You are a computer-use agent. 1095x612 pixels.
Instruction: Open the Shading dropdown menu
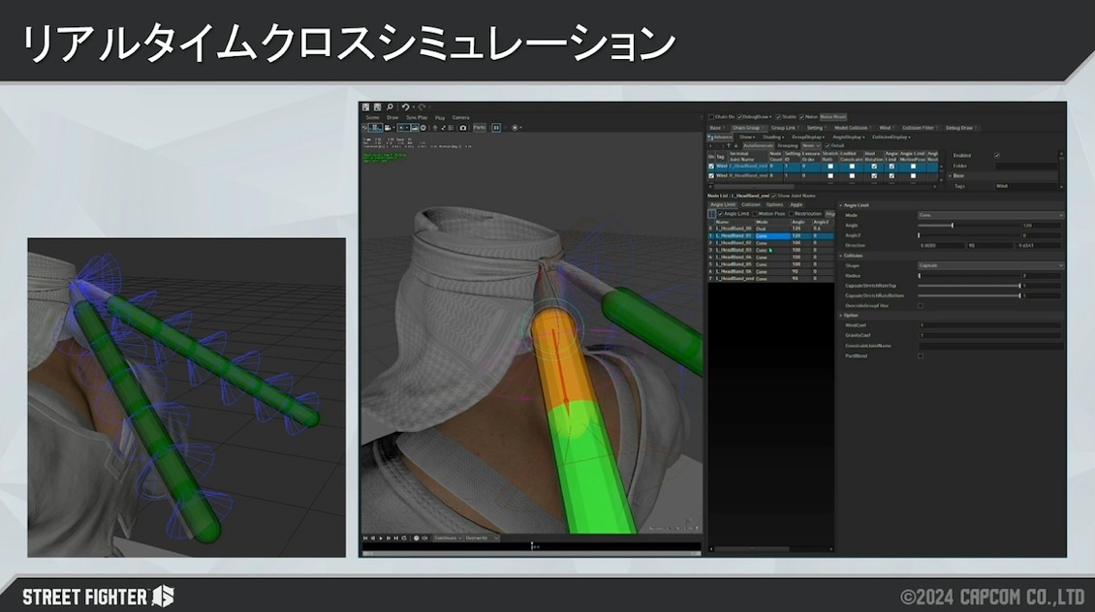tap(773, 138)
